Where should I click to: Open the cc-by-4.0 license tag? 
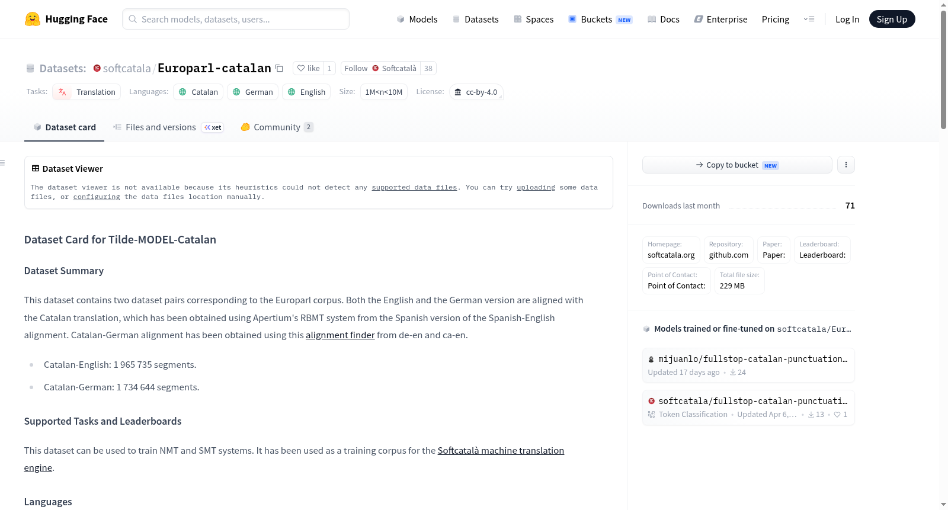click(x=476, y=92)
